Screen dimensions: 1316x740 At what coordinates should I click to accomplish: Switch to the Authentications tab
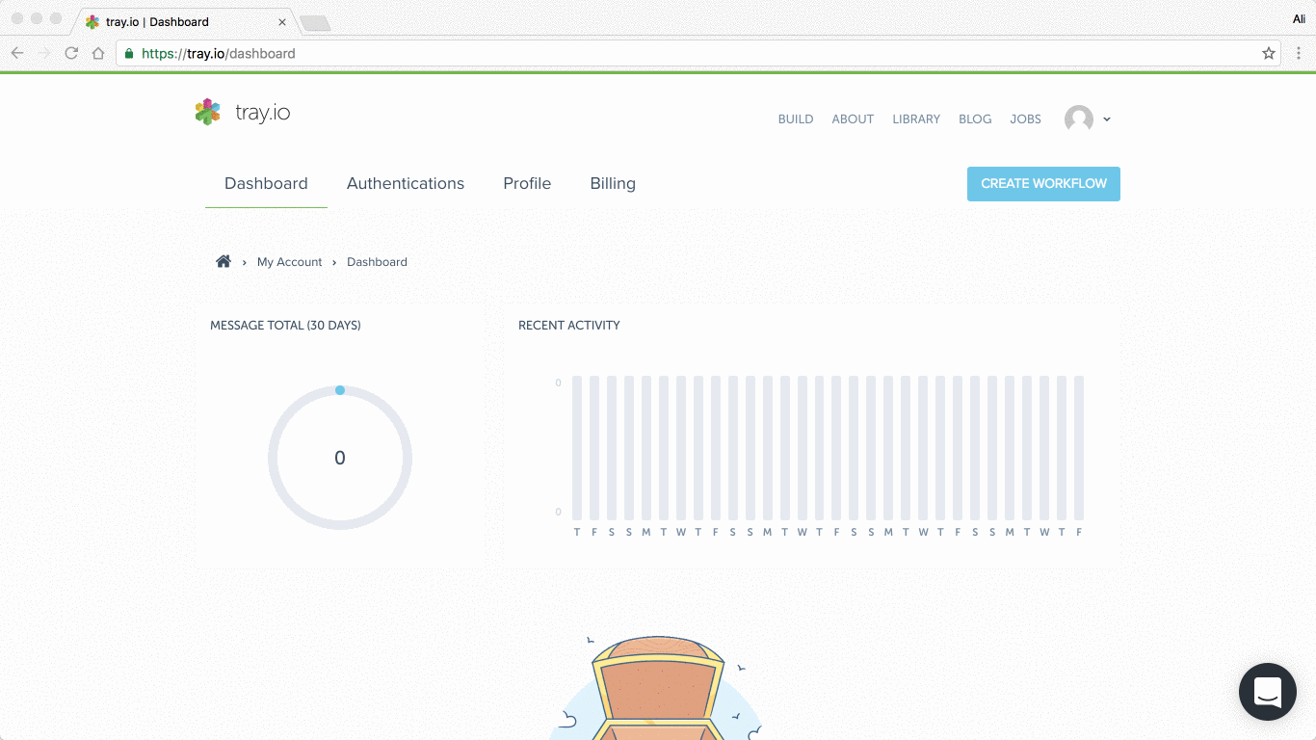click(406, 183)
